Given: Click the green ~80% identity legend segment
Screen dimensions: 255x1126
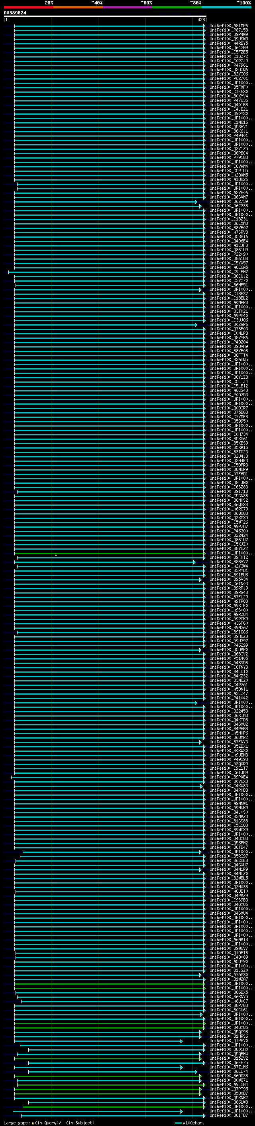Looking at the screenshot, I should tap(177, 7).
